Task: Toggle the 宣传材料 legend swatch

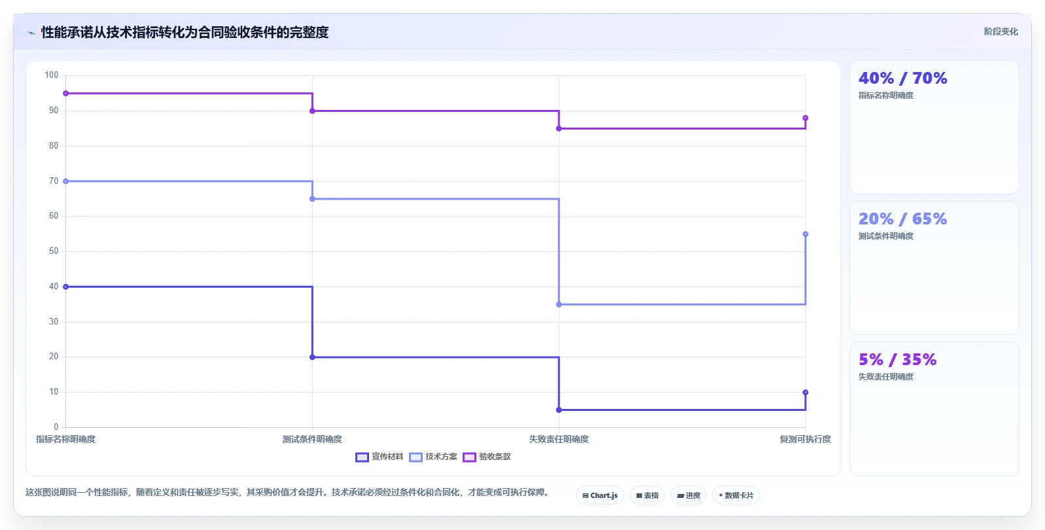Action: pyautogui.click(x=362, y=457)
